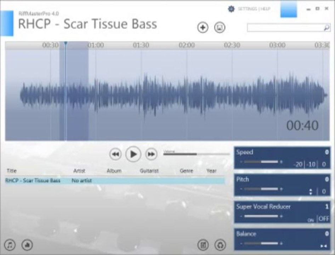This screenshot has height=255, width=335.
Task: Click the 'No artist' cell
Action: [x=81, y=181]
